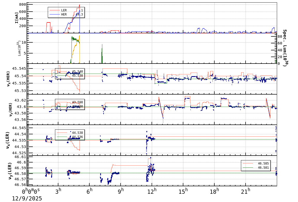Screen dimensions: 298x202
Task: Click the 44.538 legend entry in νx(LER) plot
Action: tap(77, 133)
